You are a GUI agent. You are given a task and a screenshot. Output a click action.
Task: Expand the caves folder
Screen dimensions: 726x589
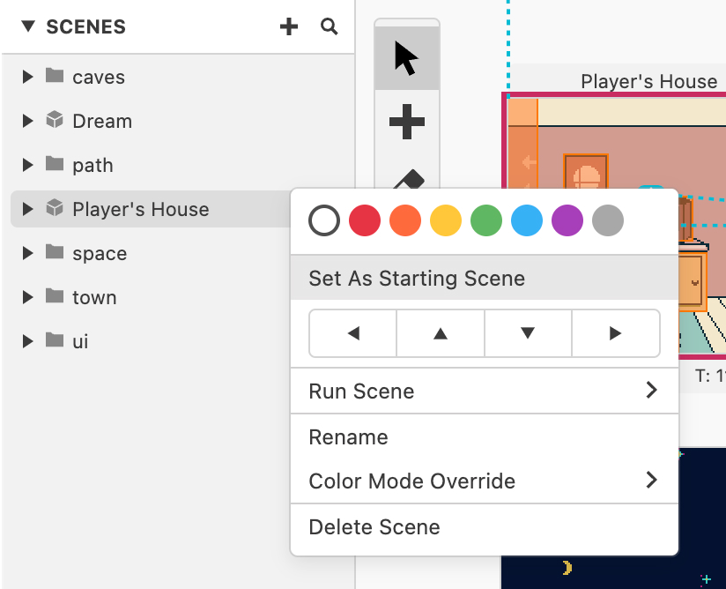coord(28,77)
